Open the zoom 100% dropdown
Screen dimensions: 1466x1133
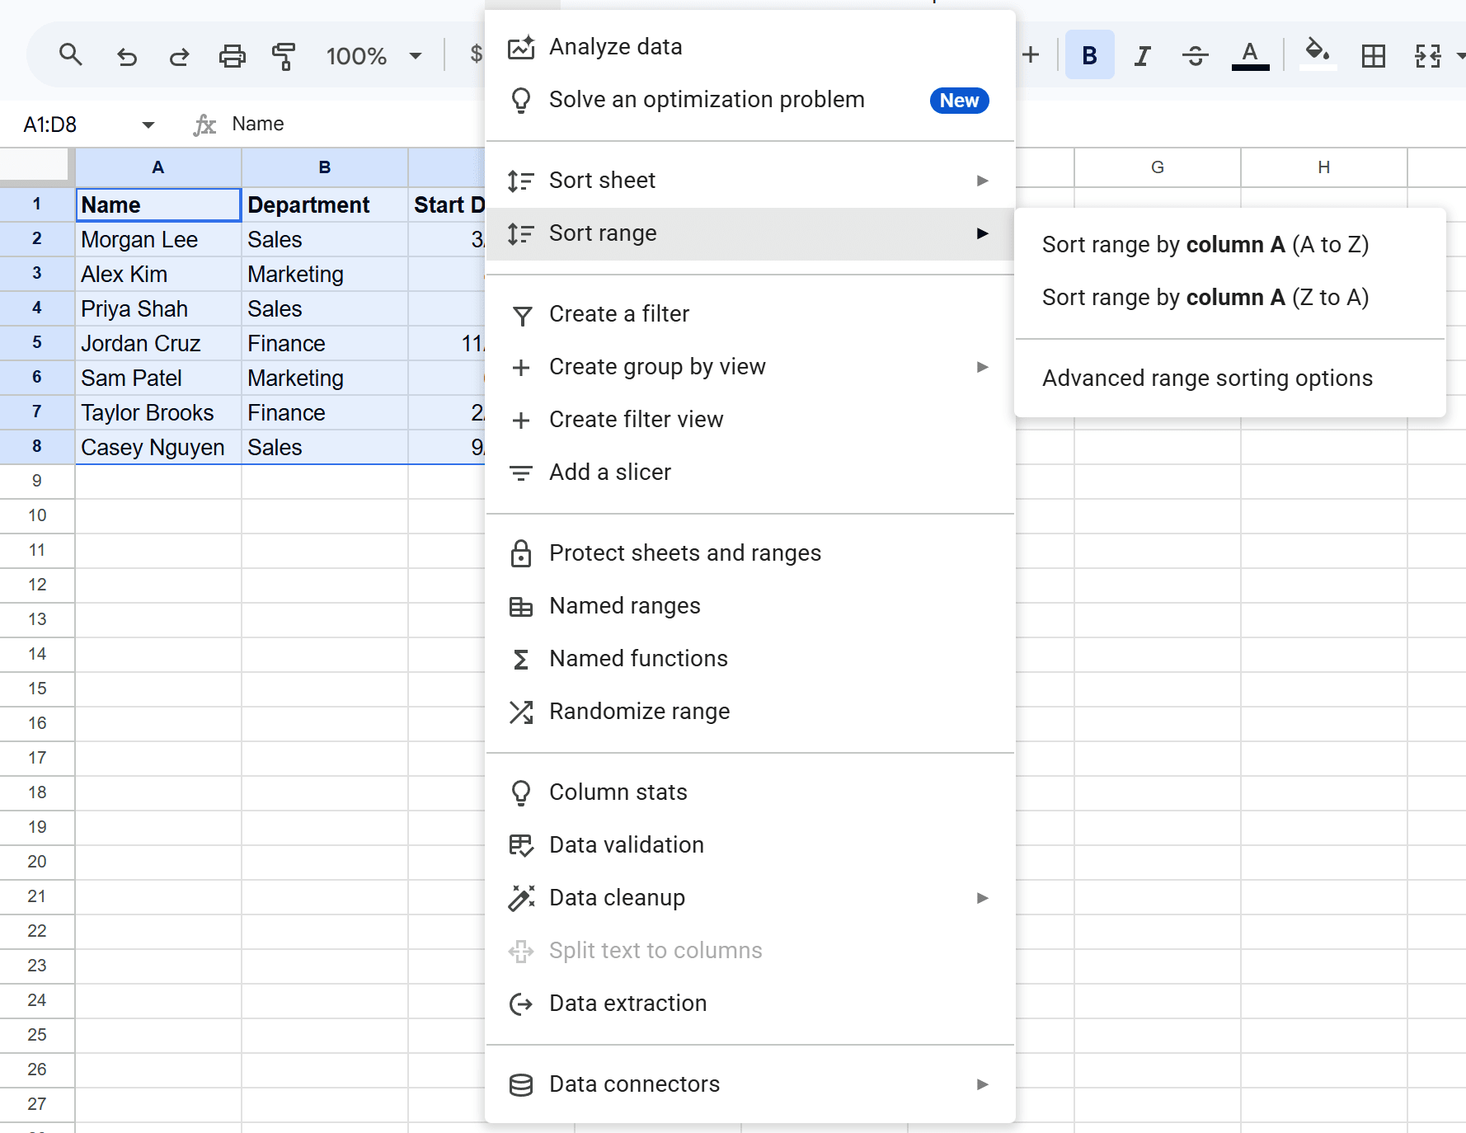click(374, 56)
